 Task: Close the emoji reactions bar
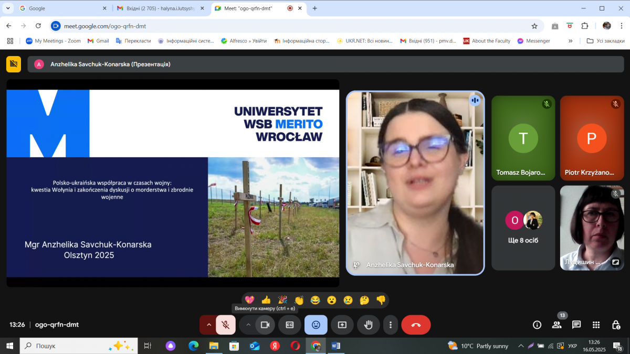(x=316, y=325)
